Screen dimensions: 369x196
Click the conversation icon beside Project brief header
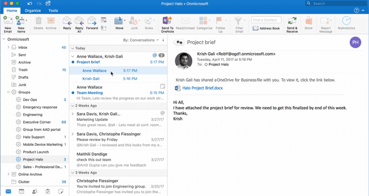179,42
